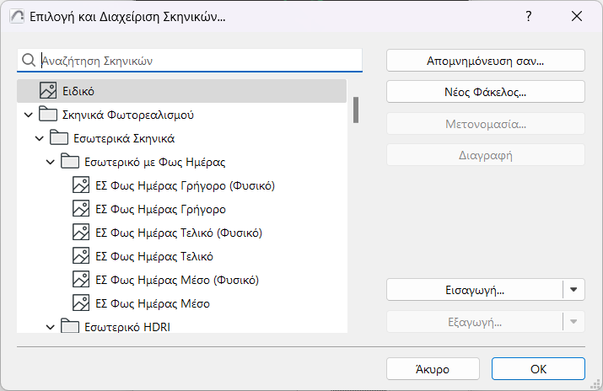Click the scene icon beside Ειδικό

coord(48,91)
